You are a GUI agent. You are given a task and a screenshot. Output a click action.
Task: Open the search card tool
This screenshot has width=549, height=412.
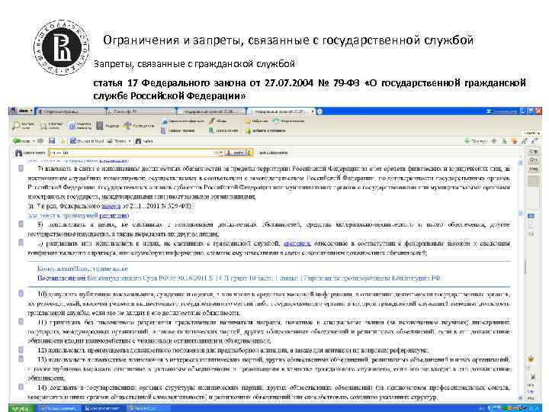pos(51,125)
